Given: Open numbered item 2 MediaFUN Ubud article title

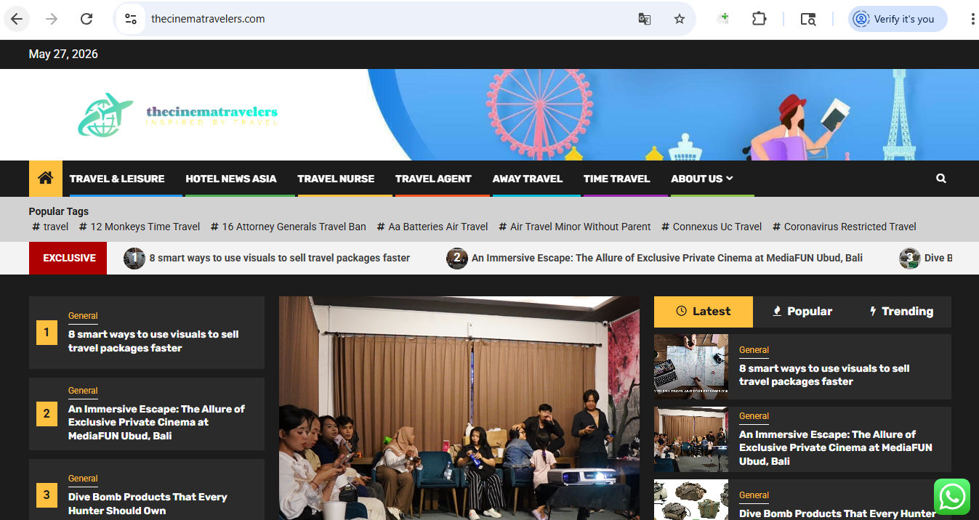Looking at the screenshot, I should (156, 423).
